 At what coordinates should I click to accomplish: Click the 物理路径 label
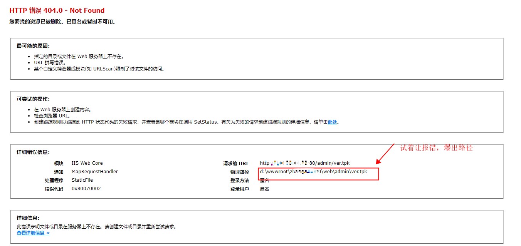pyautogui.click(x=240, y=172)
